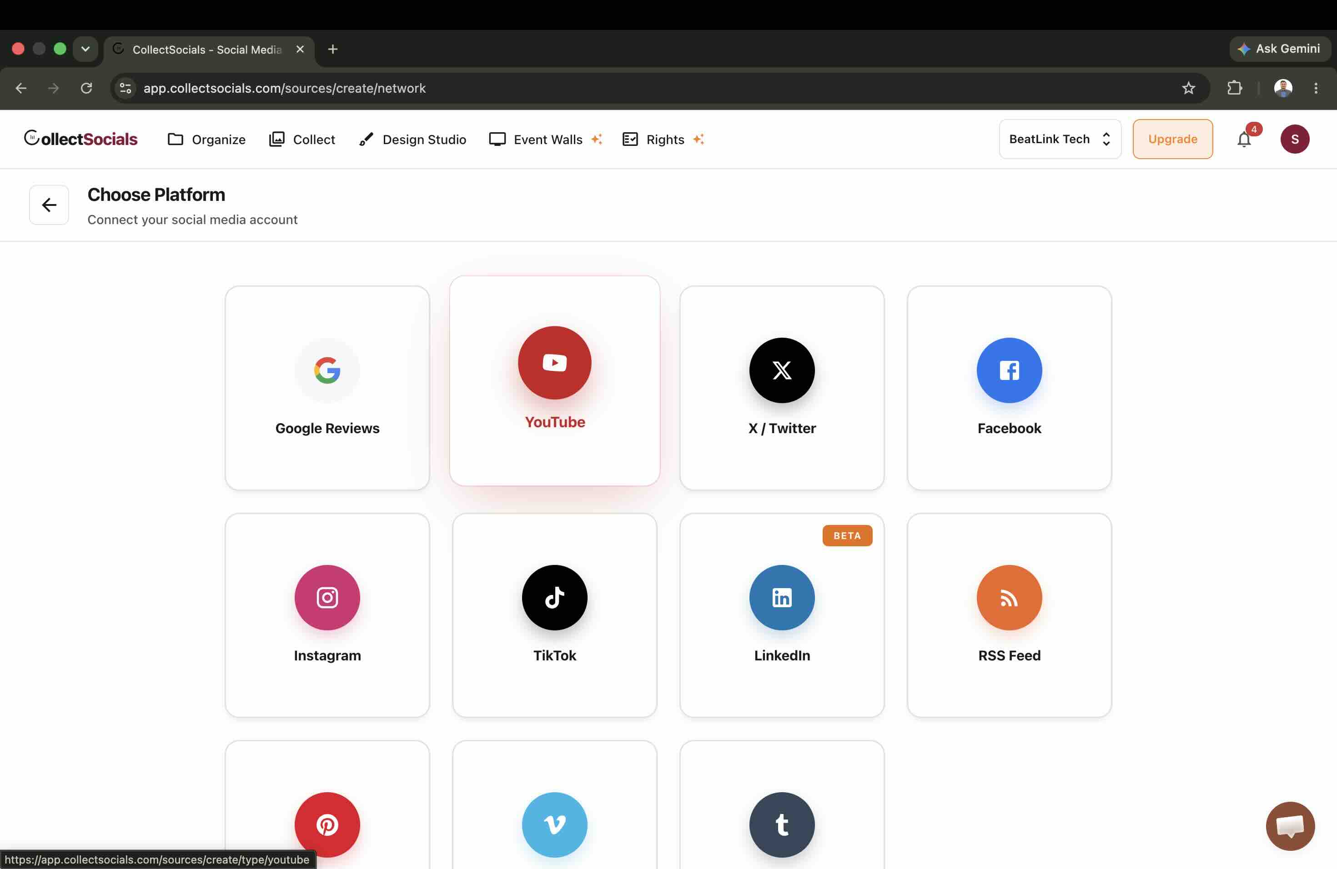Click the TikTok label text
The image size is (1337, 869).
[554, 656]
